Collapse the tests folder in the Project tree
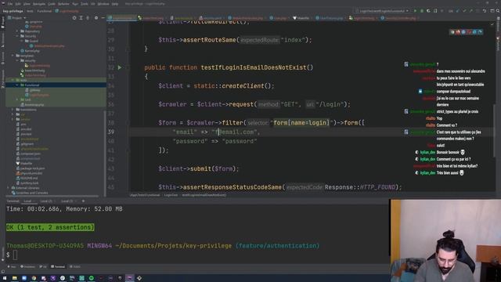501x282 pixels. (13, 80)
